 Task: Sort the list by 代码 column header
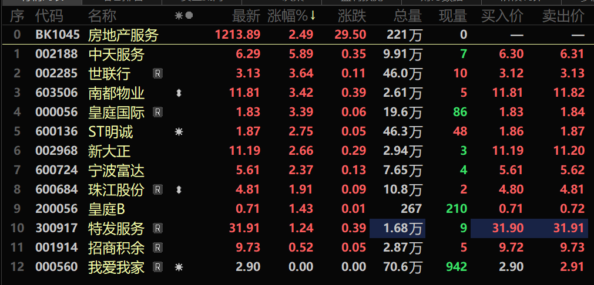(x=49, y=16)
